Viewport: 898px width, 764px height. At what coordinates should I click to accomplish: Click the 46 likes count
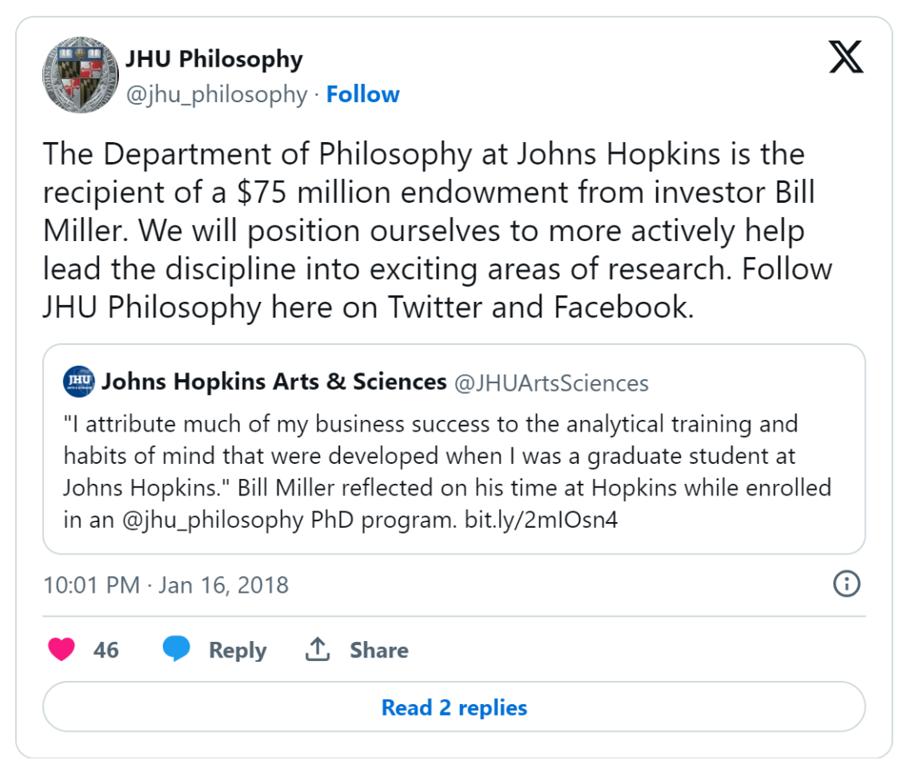click(x=106, y=650)
